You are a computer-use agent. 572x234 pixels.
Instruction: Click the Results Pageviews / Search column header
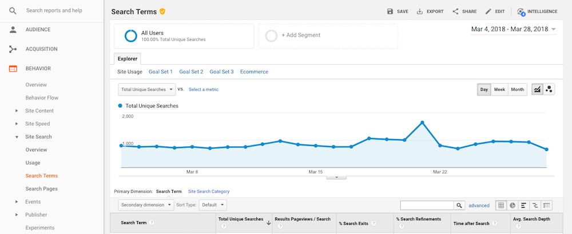click(304, 223)
